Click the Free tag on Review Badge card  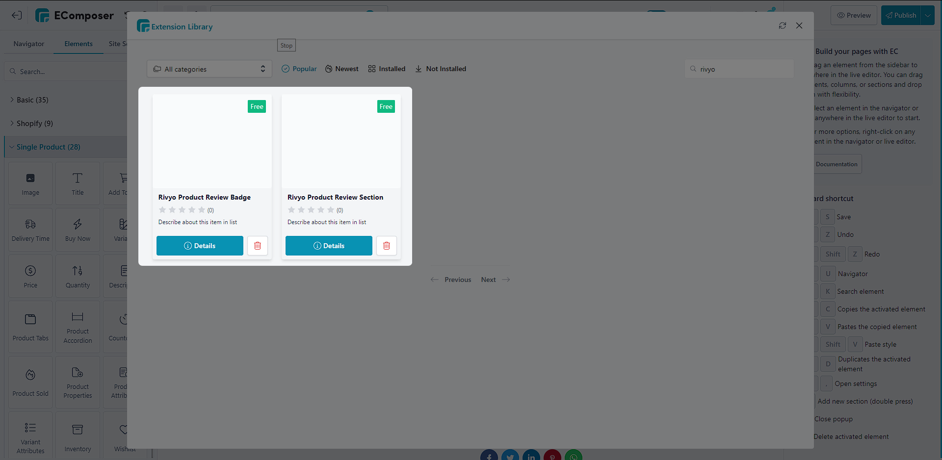click(257, 106)
